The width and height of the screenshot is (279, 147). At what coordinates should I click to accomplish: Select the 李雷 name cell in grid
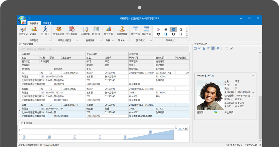point(30,105)
